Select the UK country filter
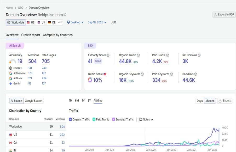The image size is (236, 152). [x=41, y=22]
